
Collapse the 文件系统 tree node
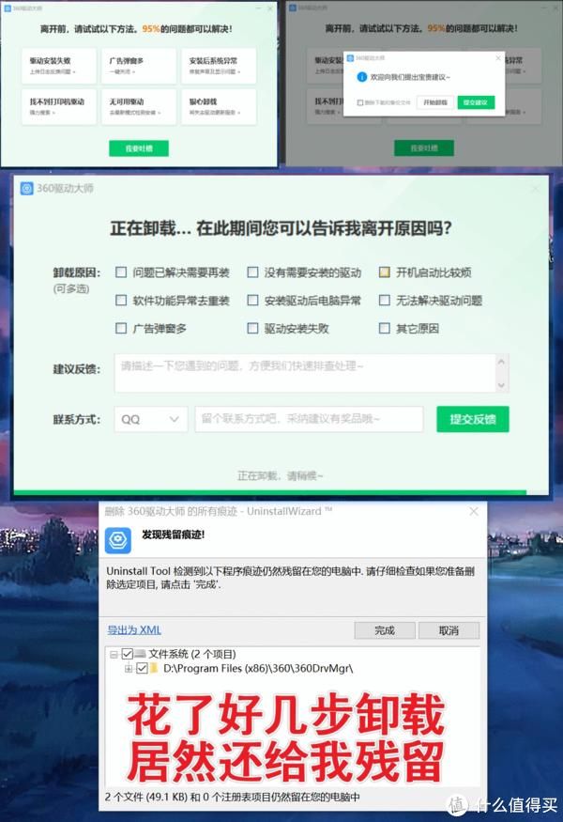tap(114, 654)
